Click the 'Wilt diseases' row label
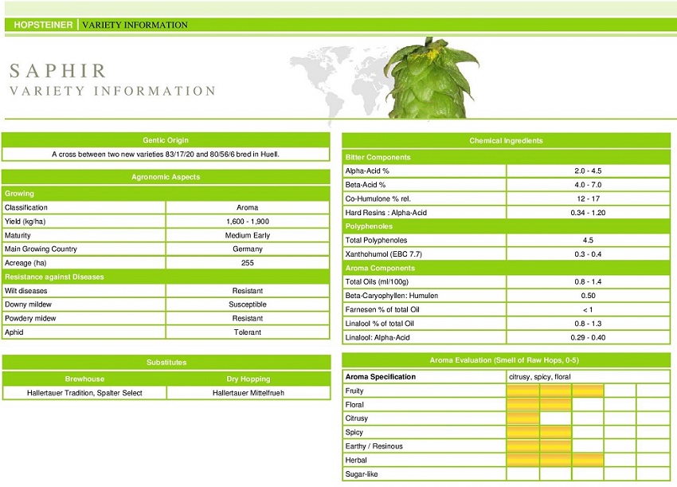This screenshot has width=677, height=487. pos(26,290)
